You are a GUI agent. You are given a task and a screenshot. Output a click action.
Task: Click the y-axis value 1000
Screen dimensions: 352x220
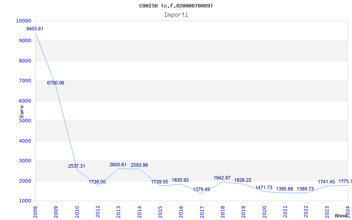pos(25,201)
